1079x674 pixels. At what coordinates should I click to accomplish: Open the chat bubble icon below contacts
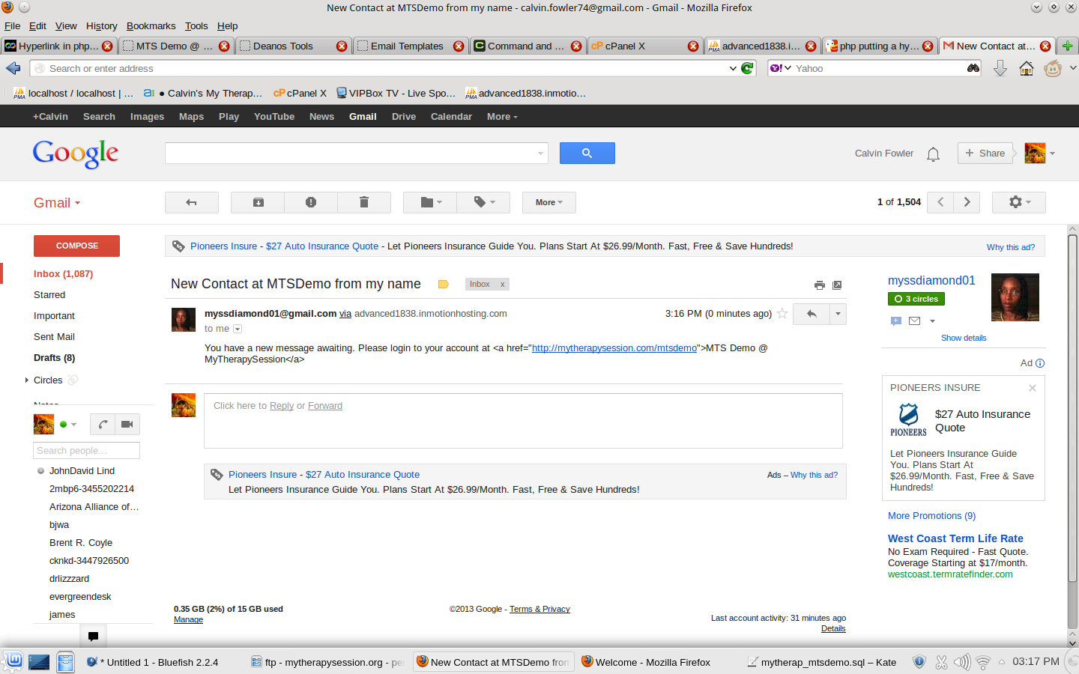(93, 637)
